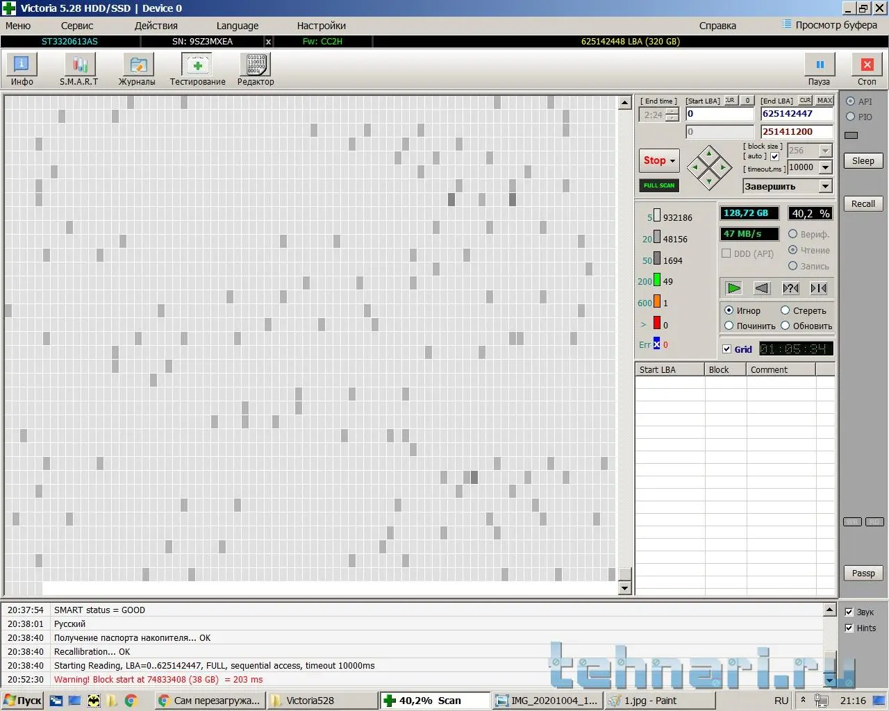This screenshot has height=711, width=889.
Task: Click the CUR button for End LBA
Action: coord(805,101)
